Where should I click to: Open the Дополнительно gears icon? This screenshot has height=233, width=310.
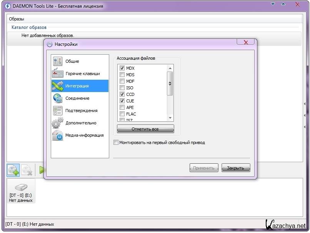coord(58,123)
